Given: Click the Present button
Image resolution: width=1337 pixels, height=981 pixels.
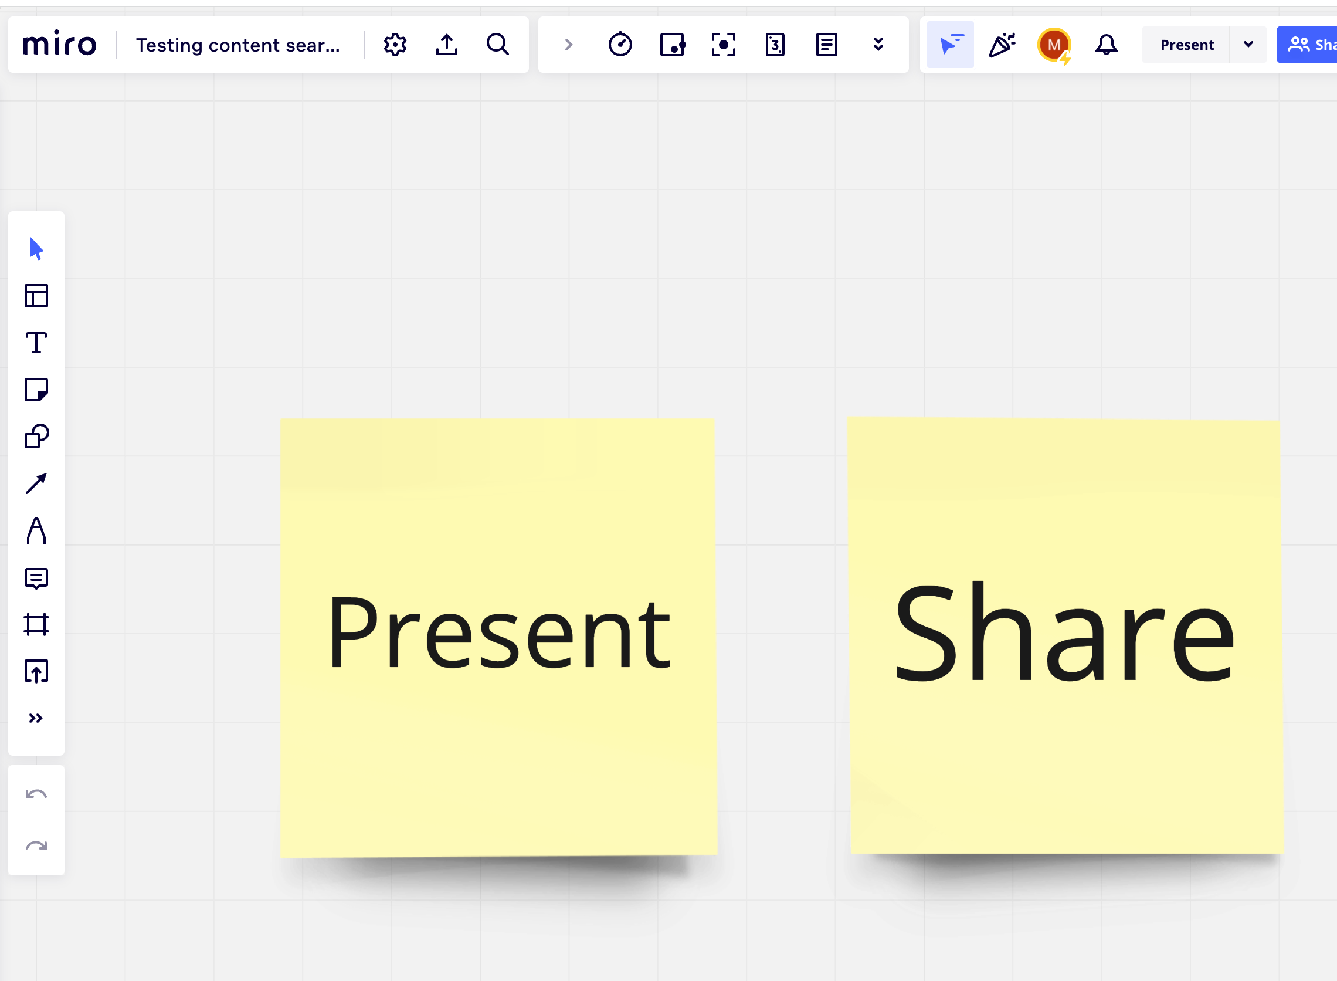Looking at the screenshot, I should 1187,45.
